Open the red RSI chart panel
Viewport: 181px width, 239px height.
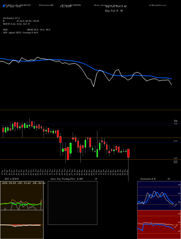tap(159, 225)
